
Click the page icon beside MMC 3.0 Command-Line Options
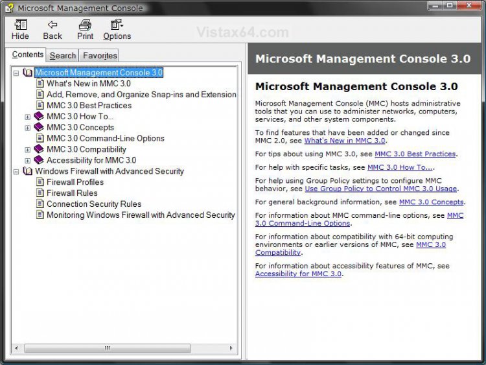(40, 138)
